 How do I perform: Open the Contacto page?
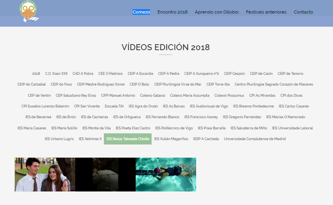303,12
